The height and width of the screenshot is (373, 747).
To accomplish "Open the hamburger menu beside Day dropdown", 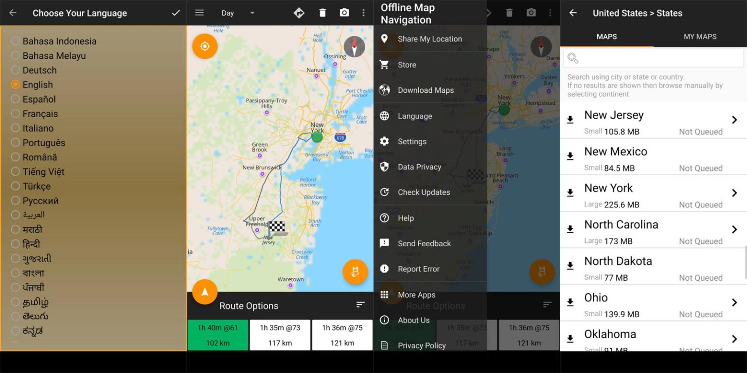I will pyautogui.click(x=199, y=13).
